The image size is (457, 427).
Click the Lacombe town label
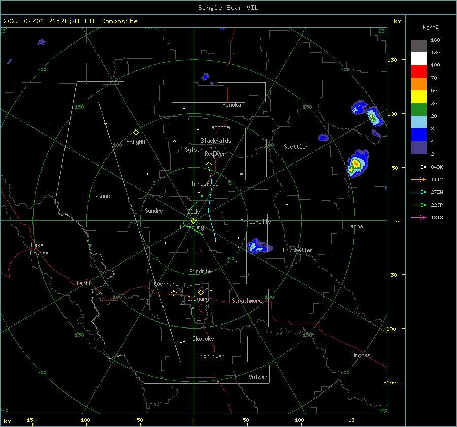[219, 127]
